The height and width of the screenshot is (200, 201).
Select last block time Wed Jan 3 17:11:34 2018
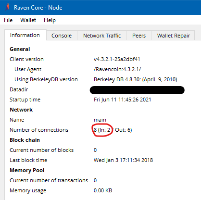(123, 160)
